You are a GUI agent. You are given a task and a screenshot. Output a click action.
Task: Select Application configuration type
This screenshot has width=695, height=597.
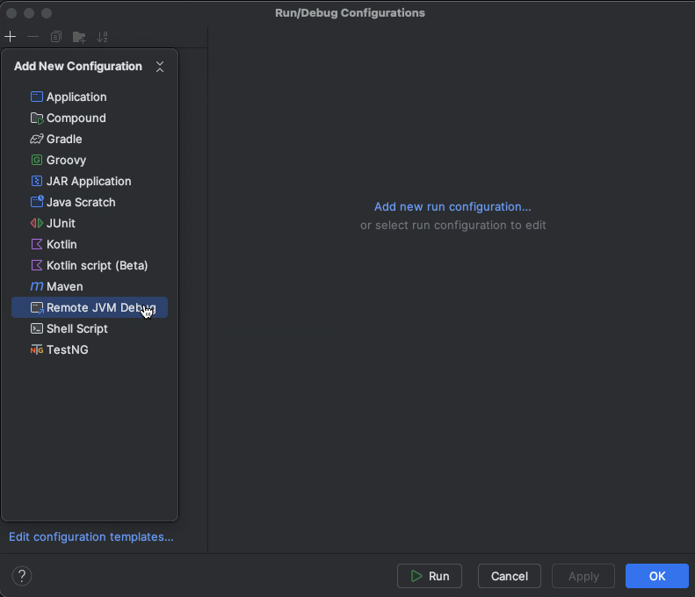click(x=90, y=97)
